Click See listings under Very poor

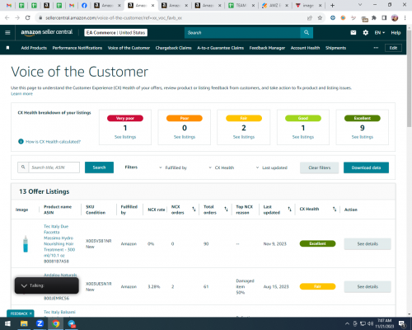point(125,137)
